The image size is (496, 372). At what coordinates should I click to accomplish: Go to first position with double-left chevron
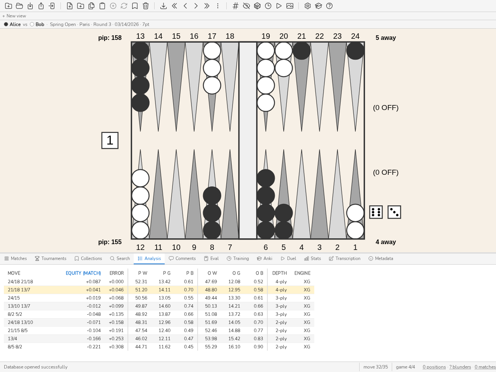point(174,6)
